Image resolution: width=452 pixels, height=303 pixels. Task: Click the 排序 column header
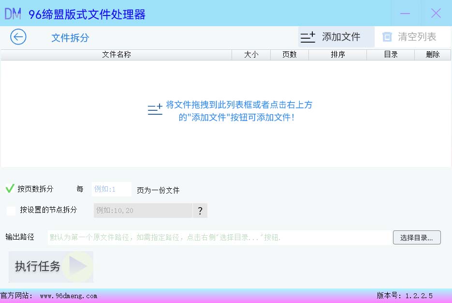[x=337, y=55]
